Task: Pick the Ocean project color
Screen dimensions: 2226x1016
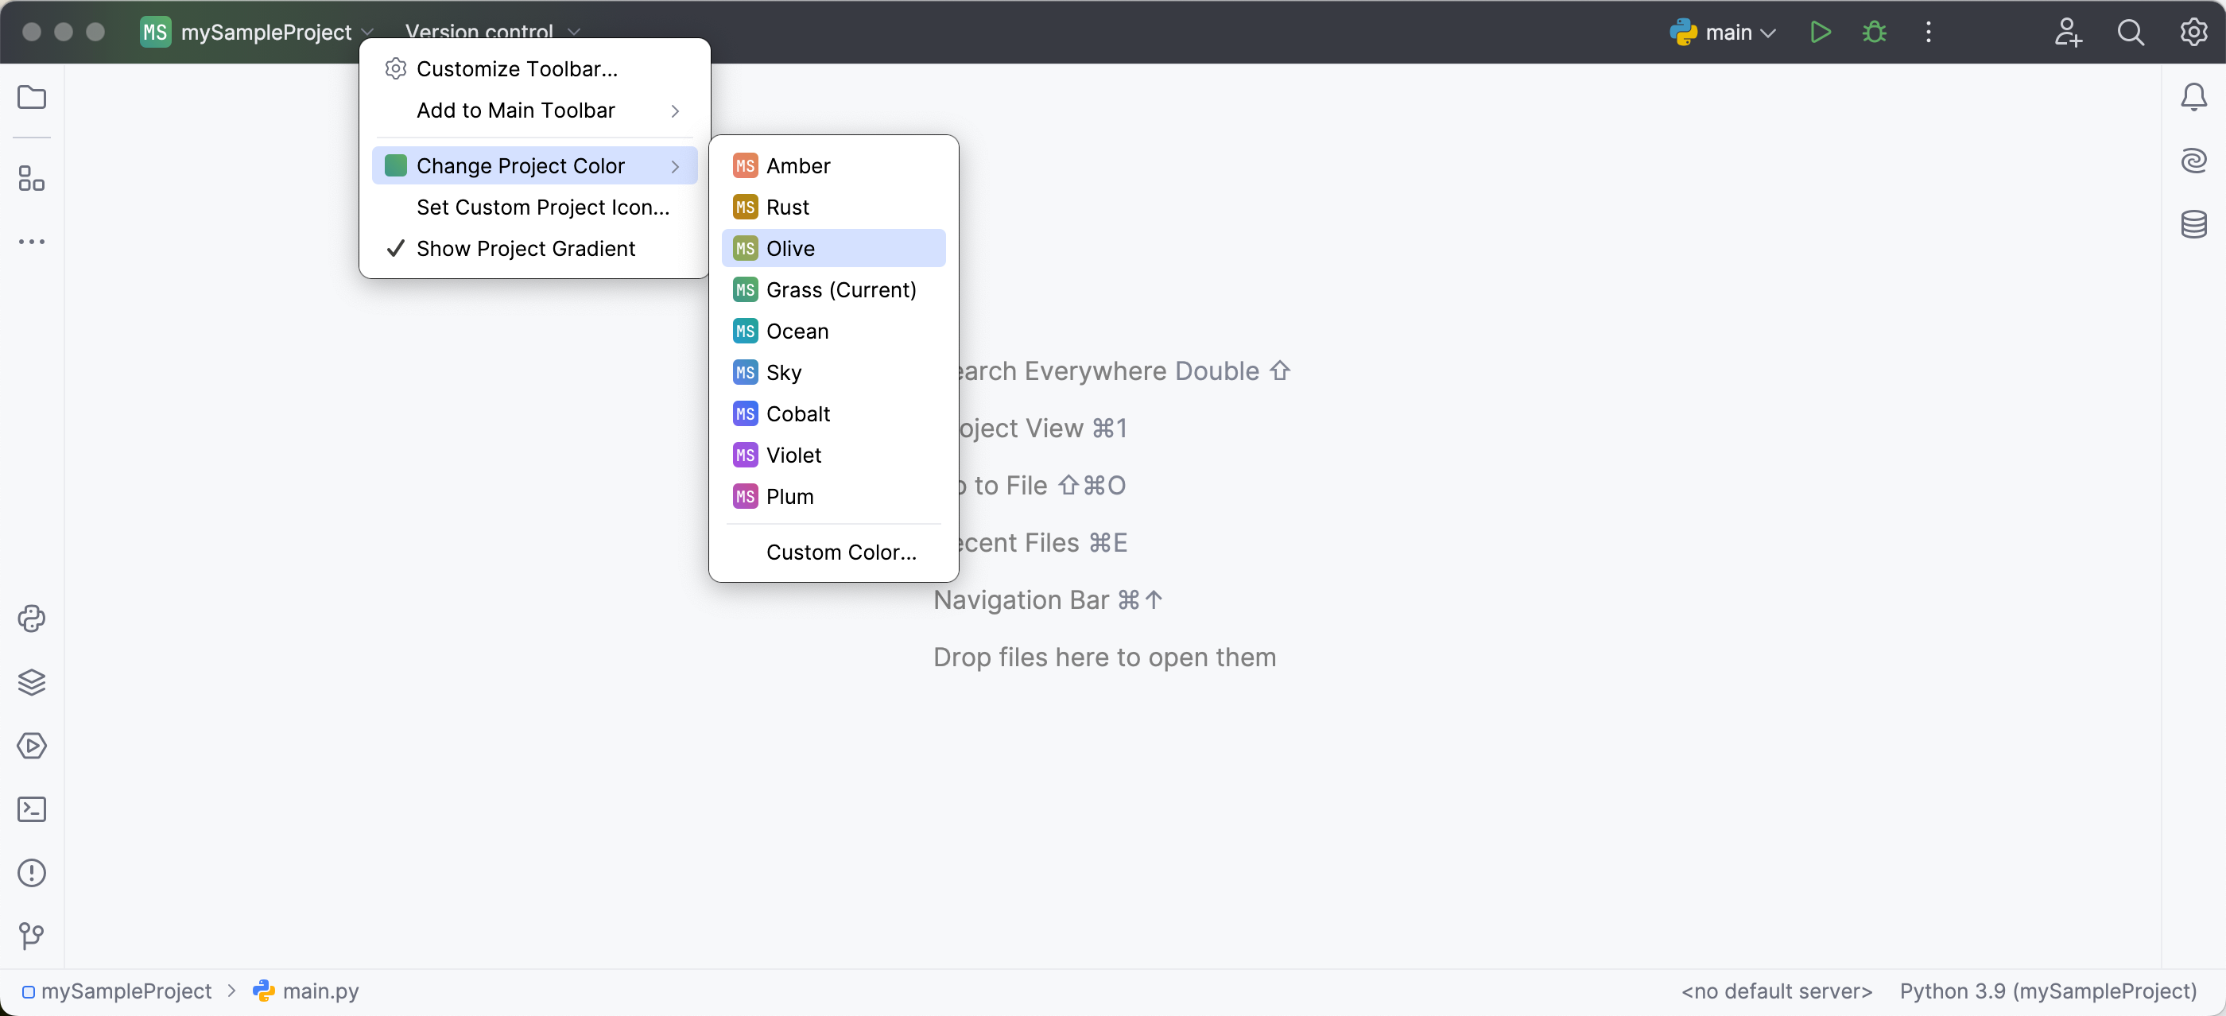Action: click(834, 332)
